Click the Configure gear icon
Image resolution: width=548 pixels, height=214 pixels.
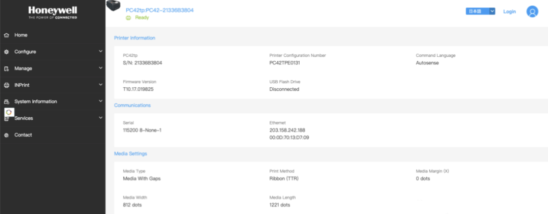click(6, 52)
